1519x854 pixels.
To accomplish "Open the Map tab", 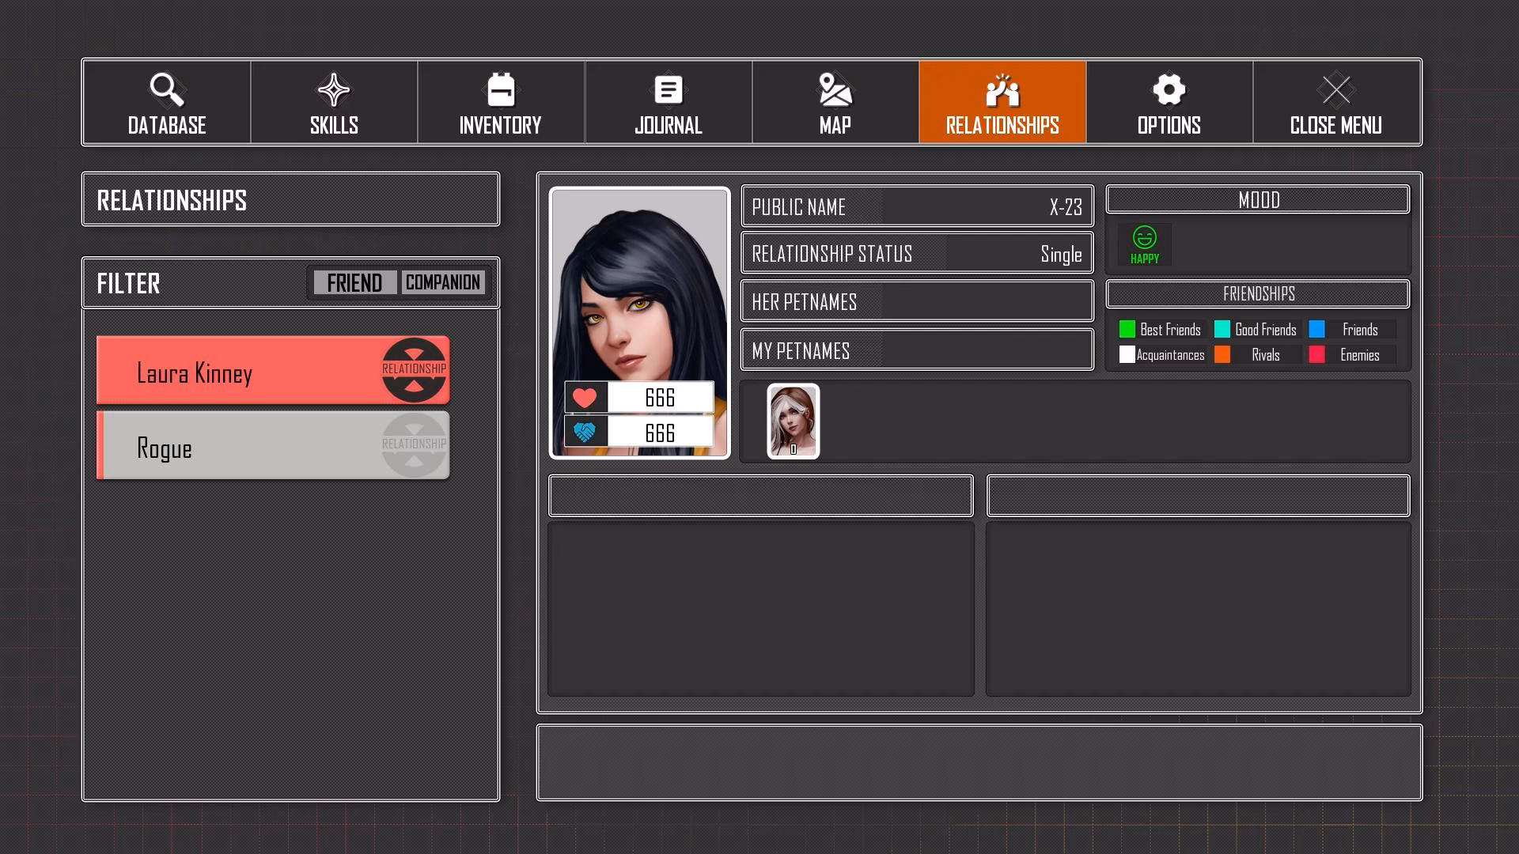I will (x=835, y=102).
